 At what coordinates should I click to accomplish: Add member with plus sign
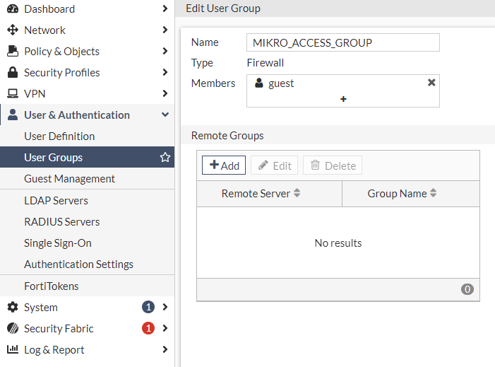pyautogui.click(x=343, y=99)
